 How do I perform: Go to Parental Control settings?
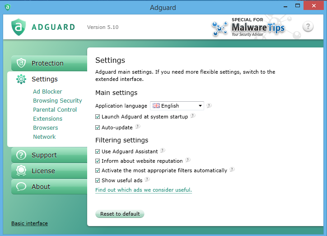click(x=55, y=109)
